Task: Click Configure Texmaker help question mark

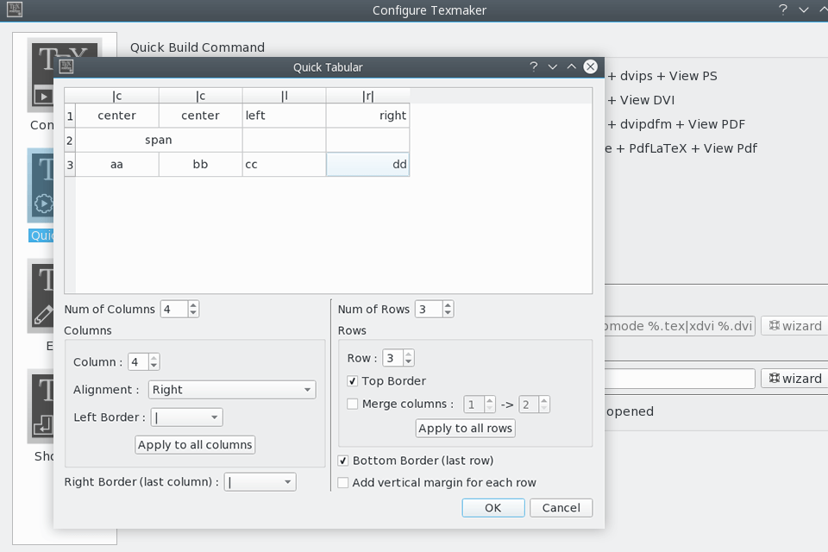Action: 782,9
